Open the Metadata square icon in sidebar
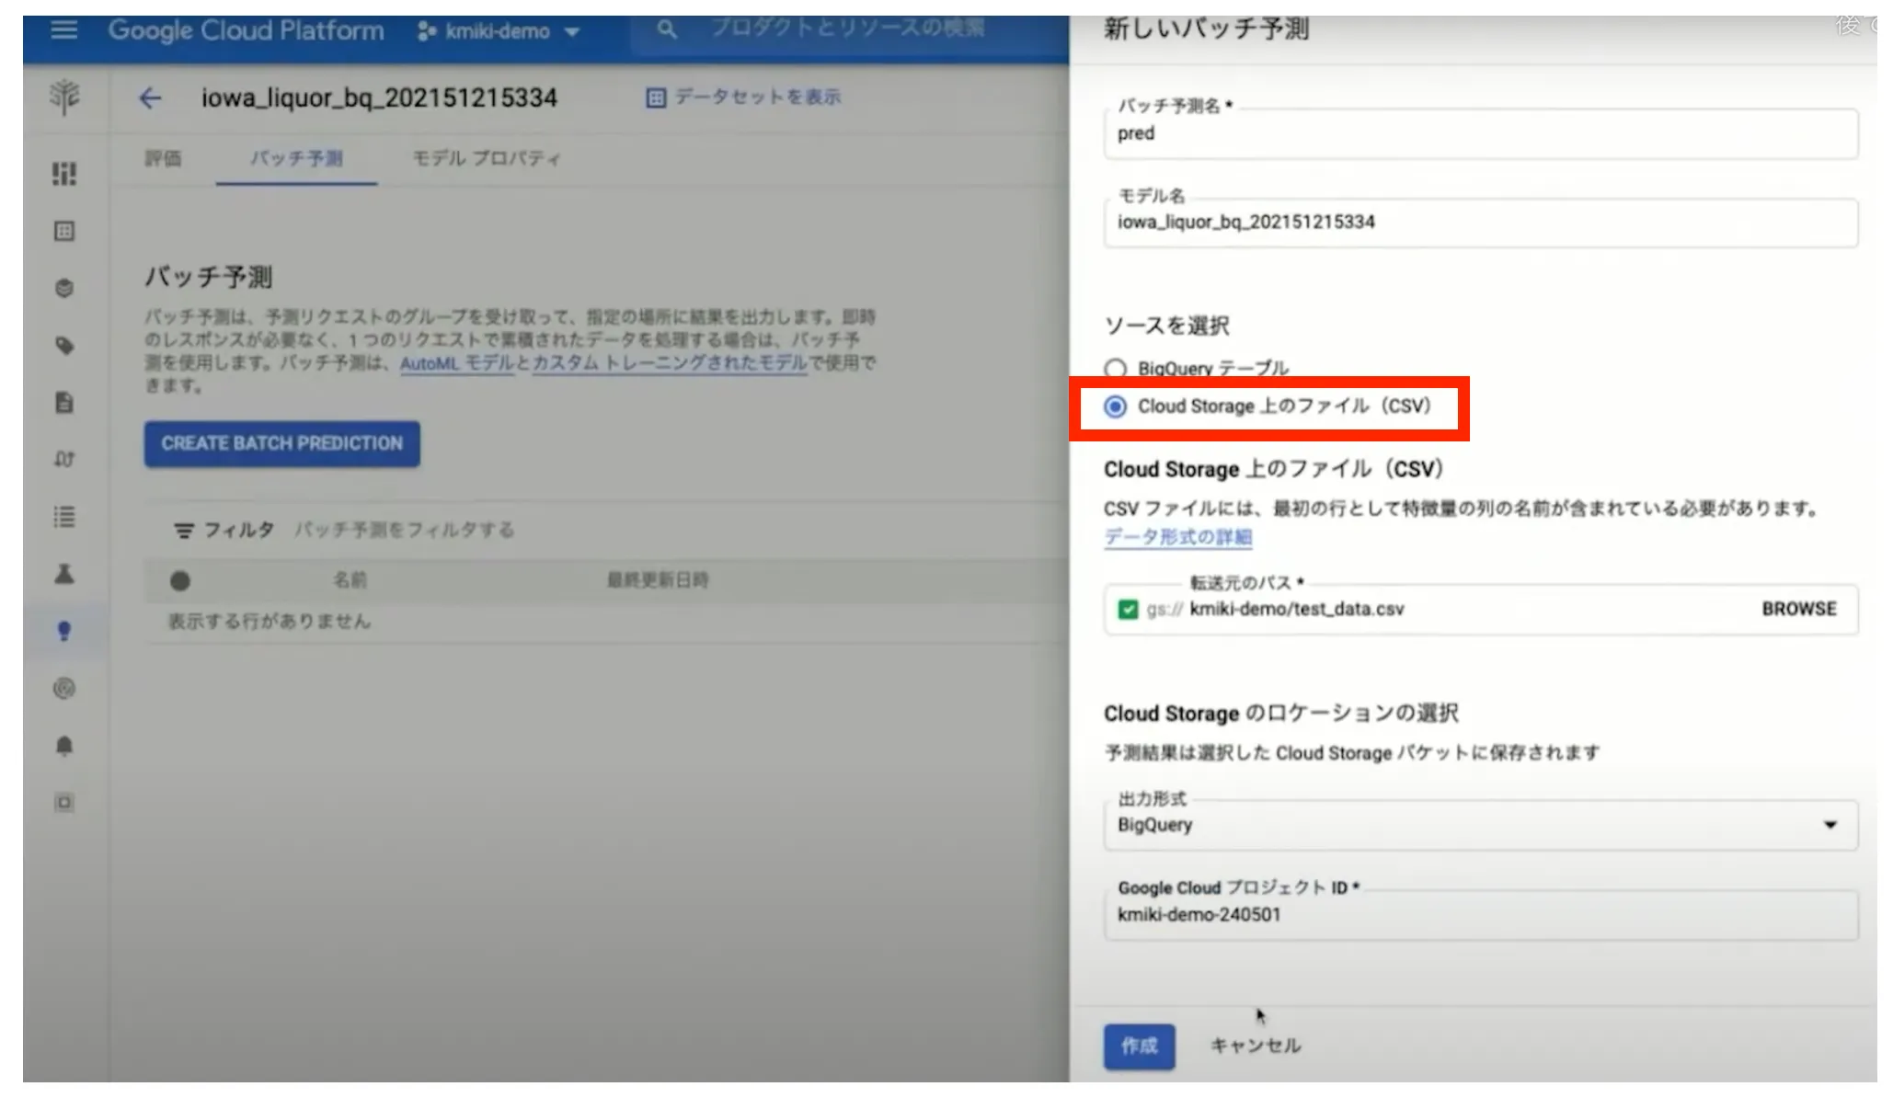 pos(64,802)
